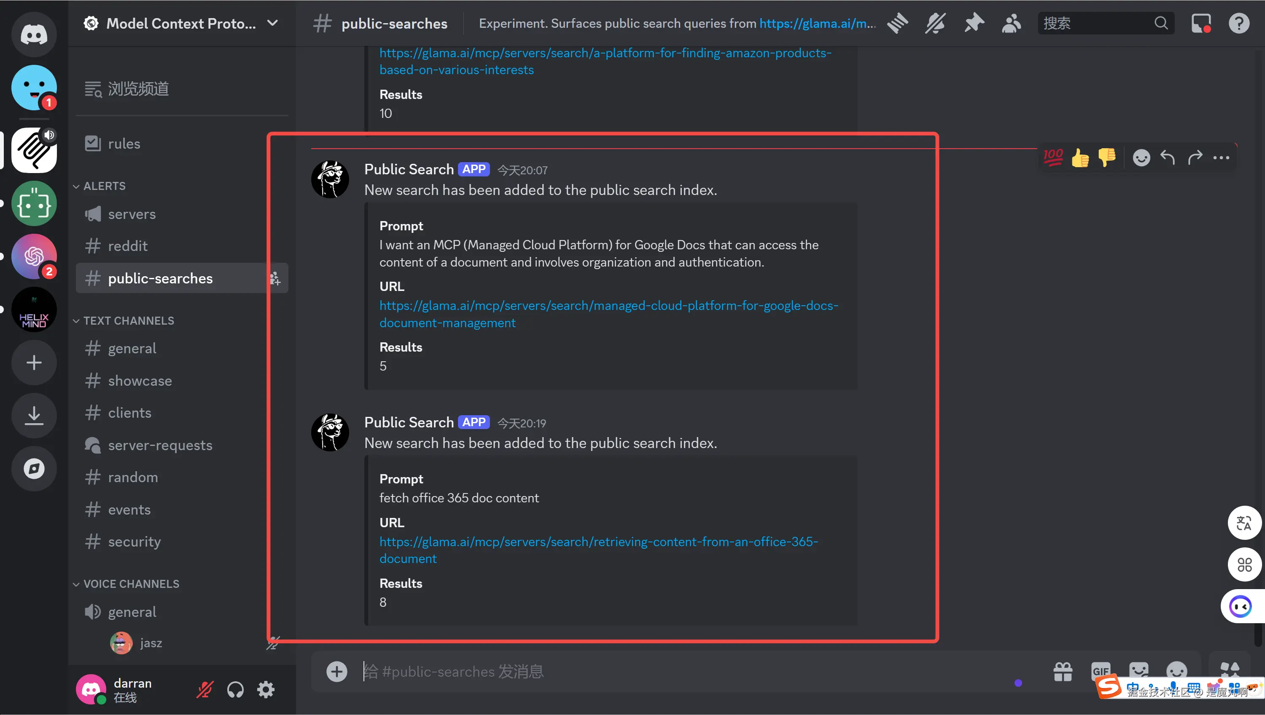Open user settings gear
The height and width of the screenshot is (715, 1265).
(266, 690)
